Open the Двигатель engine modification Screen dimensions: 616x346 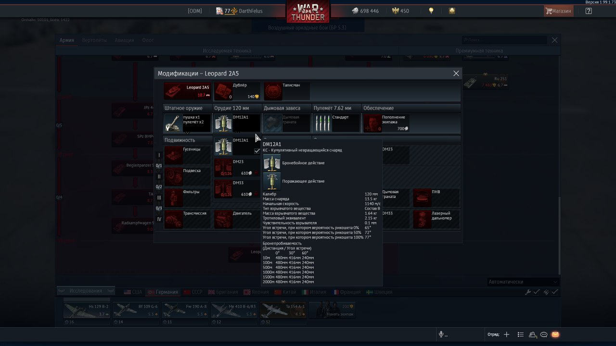coord(237,219)
